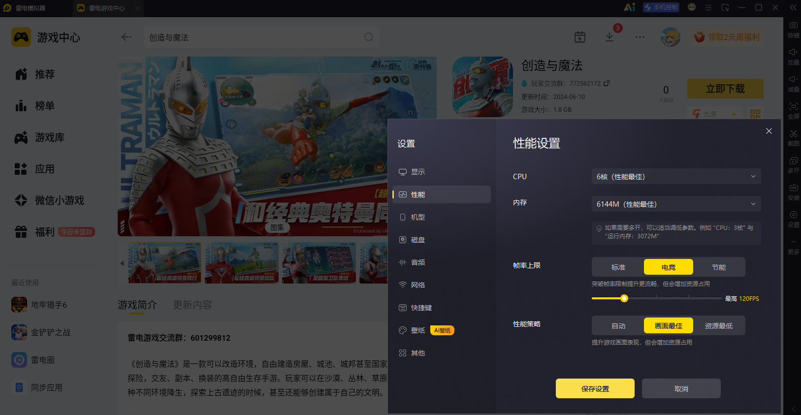Open 推荐 recommendations in the sidebar
This screenshot has height=415, width=801.
[x=35, y=74]
